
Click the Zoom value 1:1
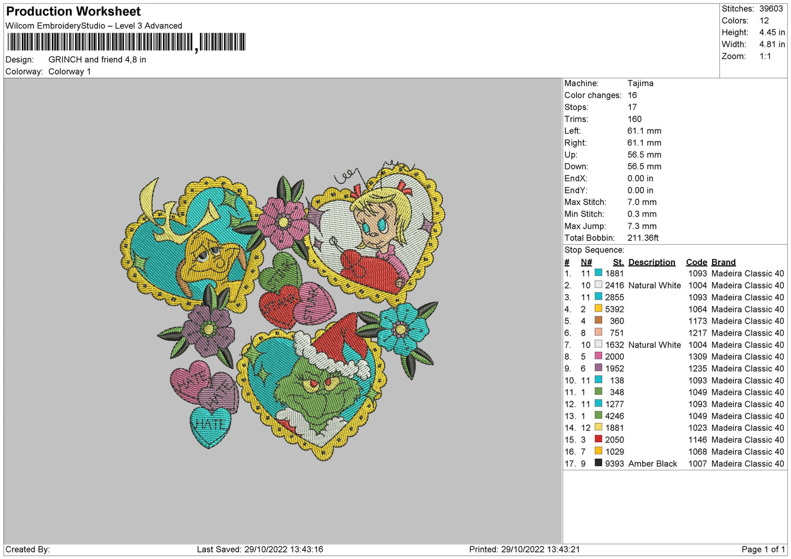[x=765, y=56]
